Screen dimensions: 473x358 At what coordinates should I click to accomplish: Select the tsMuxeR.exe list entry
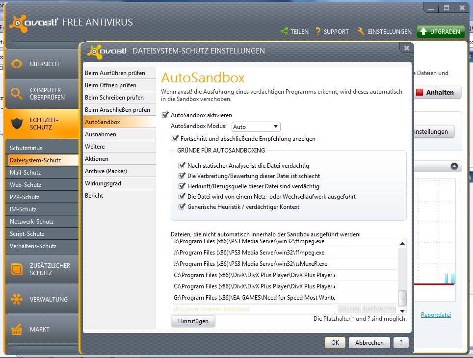285,264
